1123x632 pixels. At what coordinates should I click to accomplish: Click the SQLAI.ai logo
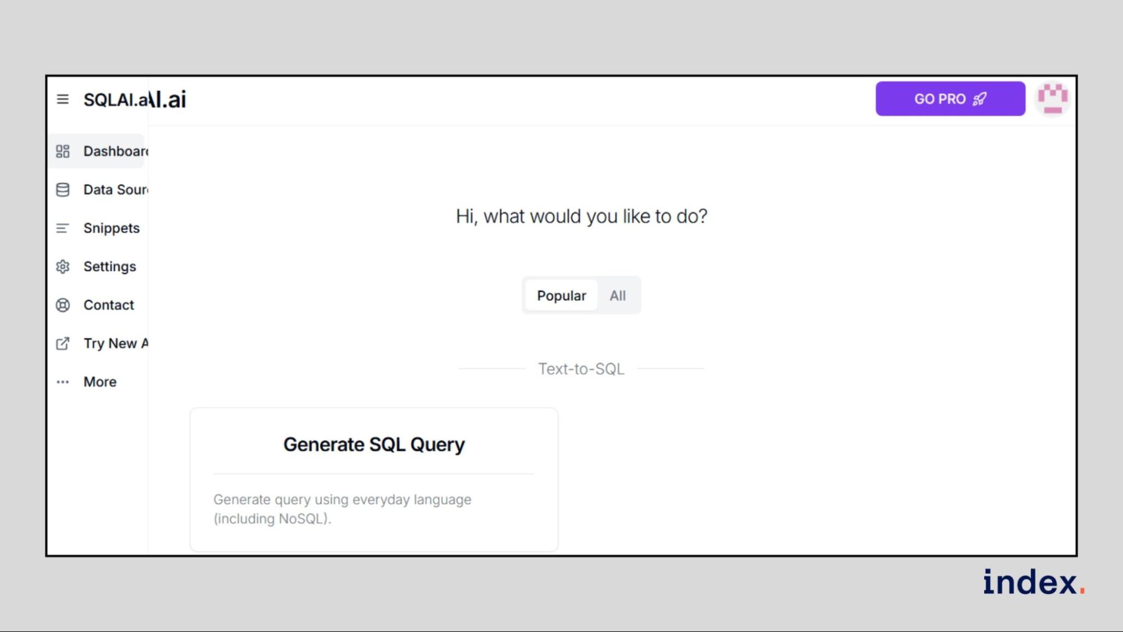click(x=134, y=99)
